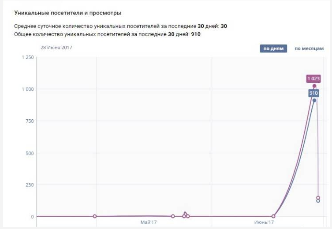The image size is (332, 229).
Task: Click the 500 y-axis label
Action: tap(30, 153)
